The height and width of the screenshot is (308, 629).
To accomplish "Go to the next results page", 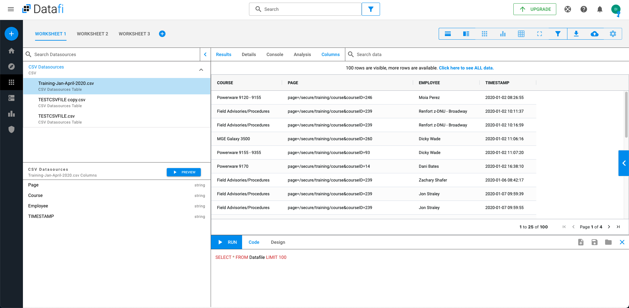I will pyautogui.click(x=609, y=227).
